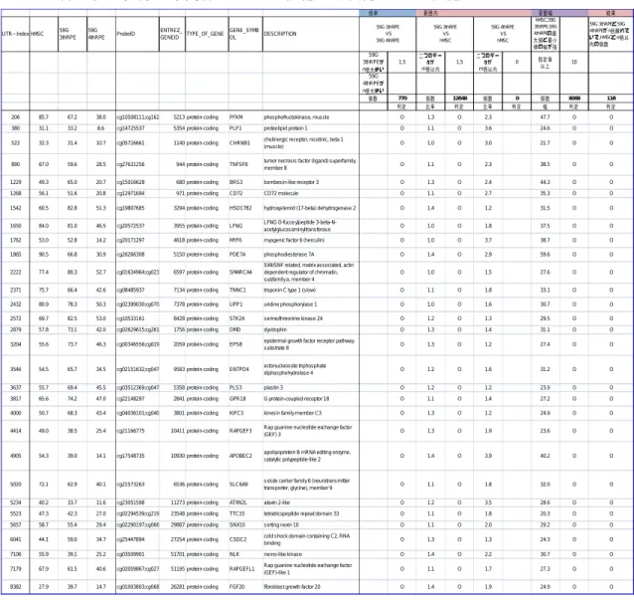Select the bold count cell '770'
Viewport: 634px width, 600px height.
pyautogui.click(x=401, y=99)
